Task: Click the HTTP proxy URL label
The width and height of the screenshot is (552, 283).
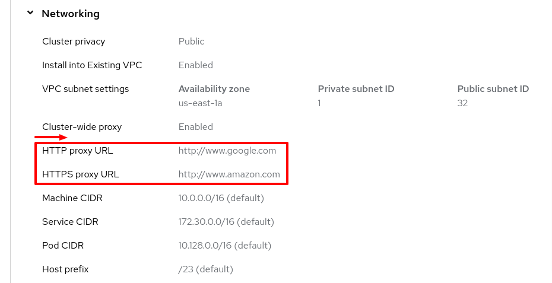Action: (x=77, y=151)
